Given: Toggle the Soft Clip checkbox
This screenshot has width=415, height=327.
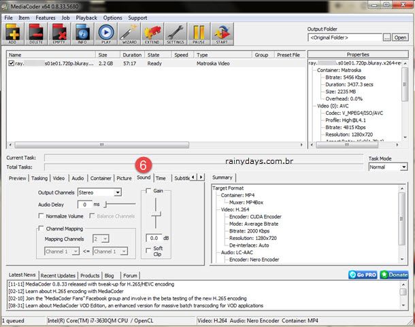Looking at the screenshot, I should (x=148, y=250).
